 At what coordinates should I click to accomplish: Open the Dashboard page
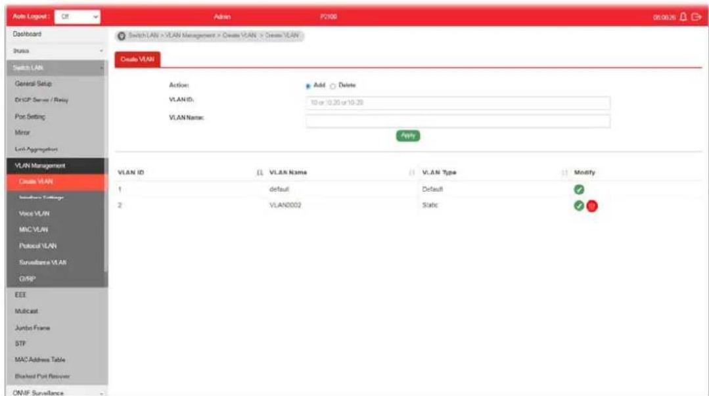(x=27, y=34)
